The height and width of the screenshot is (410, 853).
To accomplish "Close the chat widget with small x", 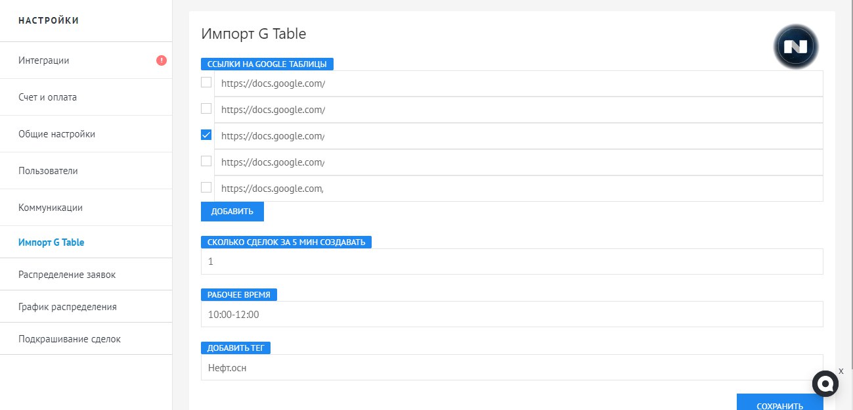I will pyautogui.click(x=841, y=371).
